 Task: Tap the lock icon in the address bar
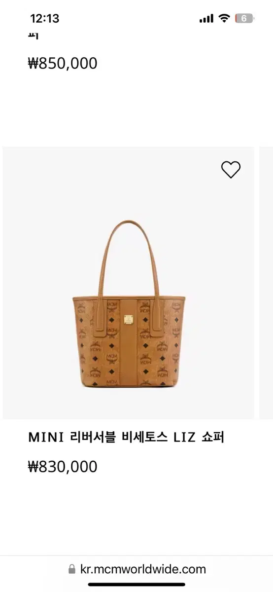(72, 569)
